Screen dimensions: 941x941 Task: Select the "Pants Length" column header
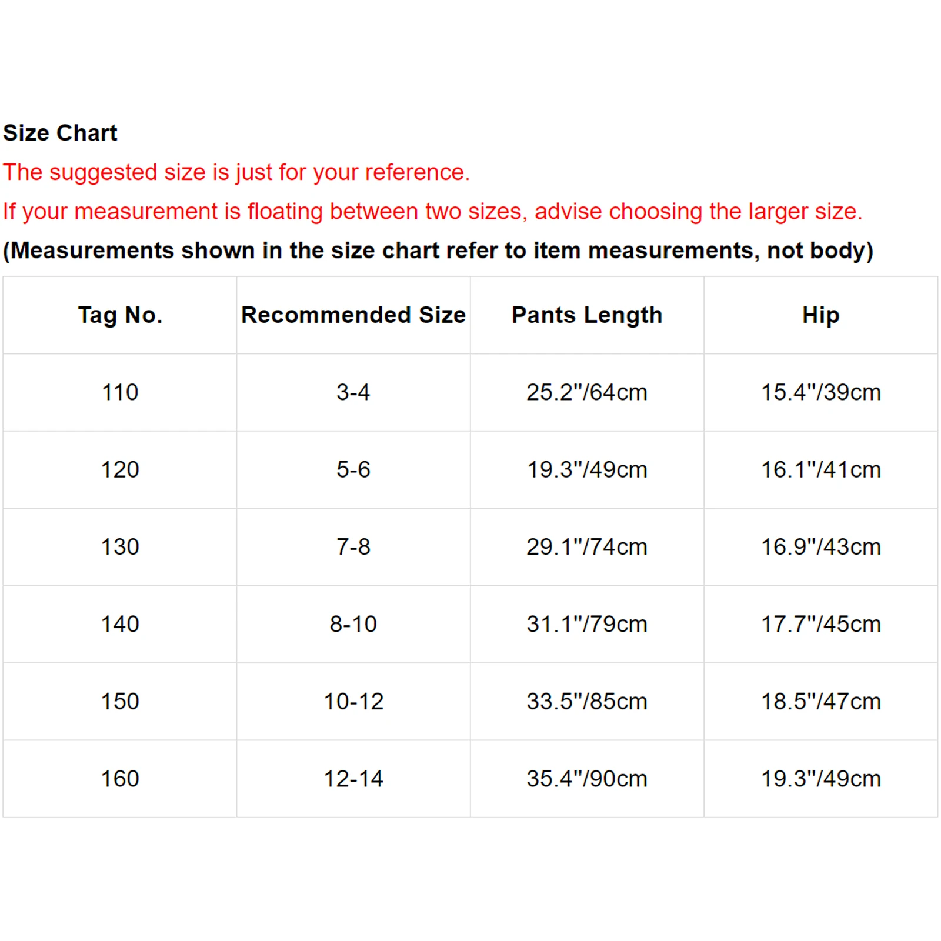pos(587,315)
